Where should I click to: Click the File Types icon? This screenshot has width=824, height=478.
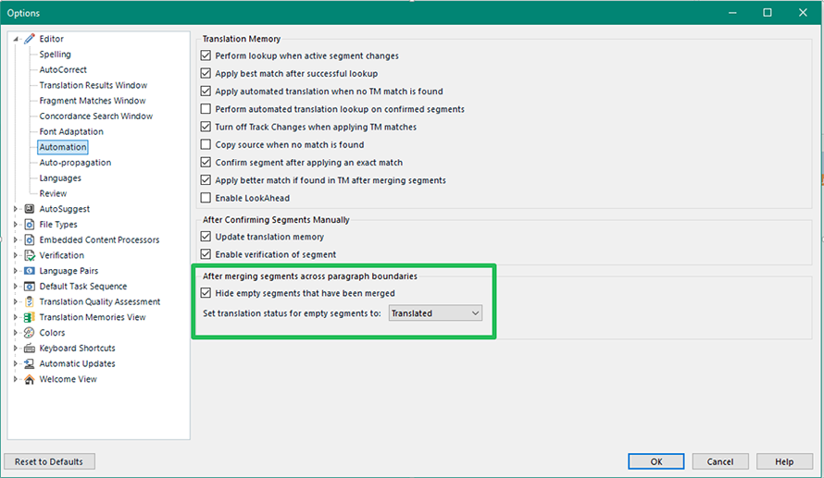click(30, 225)
